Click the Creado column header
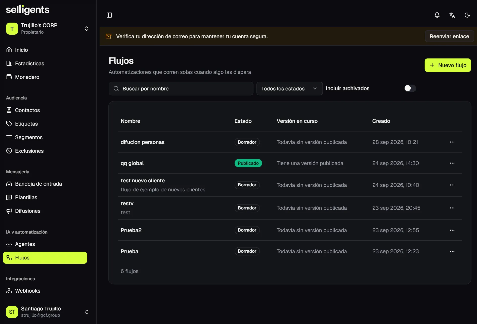This screenshot has height=324, width=477. 381,121
